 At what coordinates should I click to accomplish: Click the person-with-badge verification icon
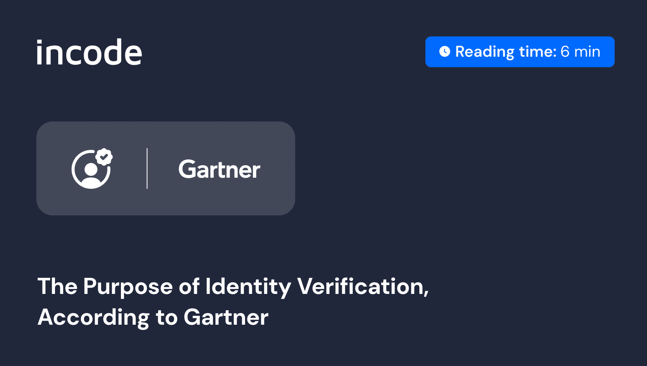pos(91,170)
